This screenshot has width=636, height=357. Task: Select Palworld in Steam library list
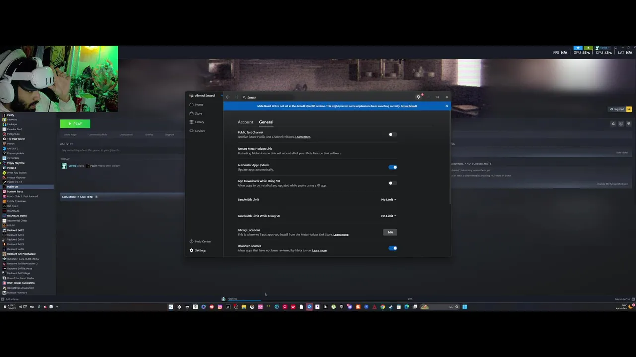click(27, 120)
